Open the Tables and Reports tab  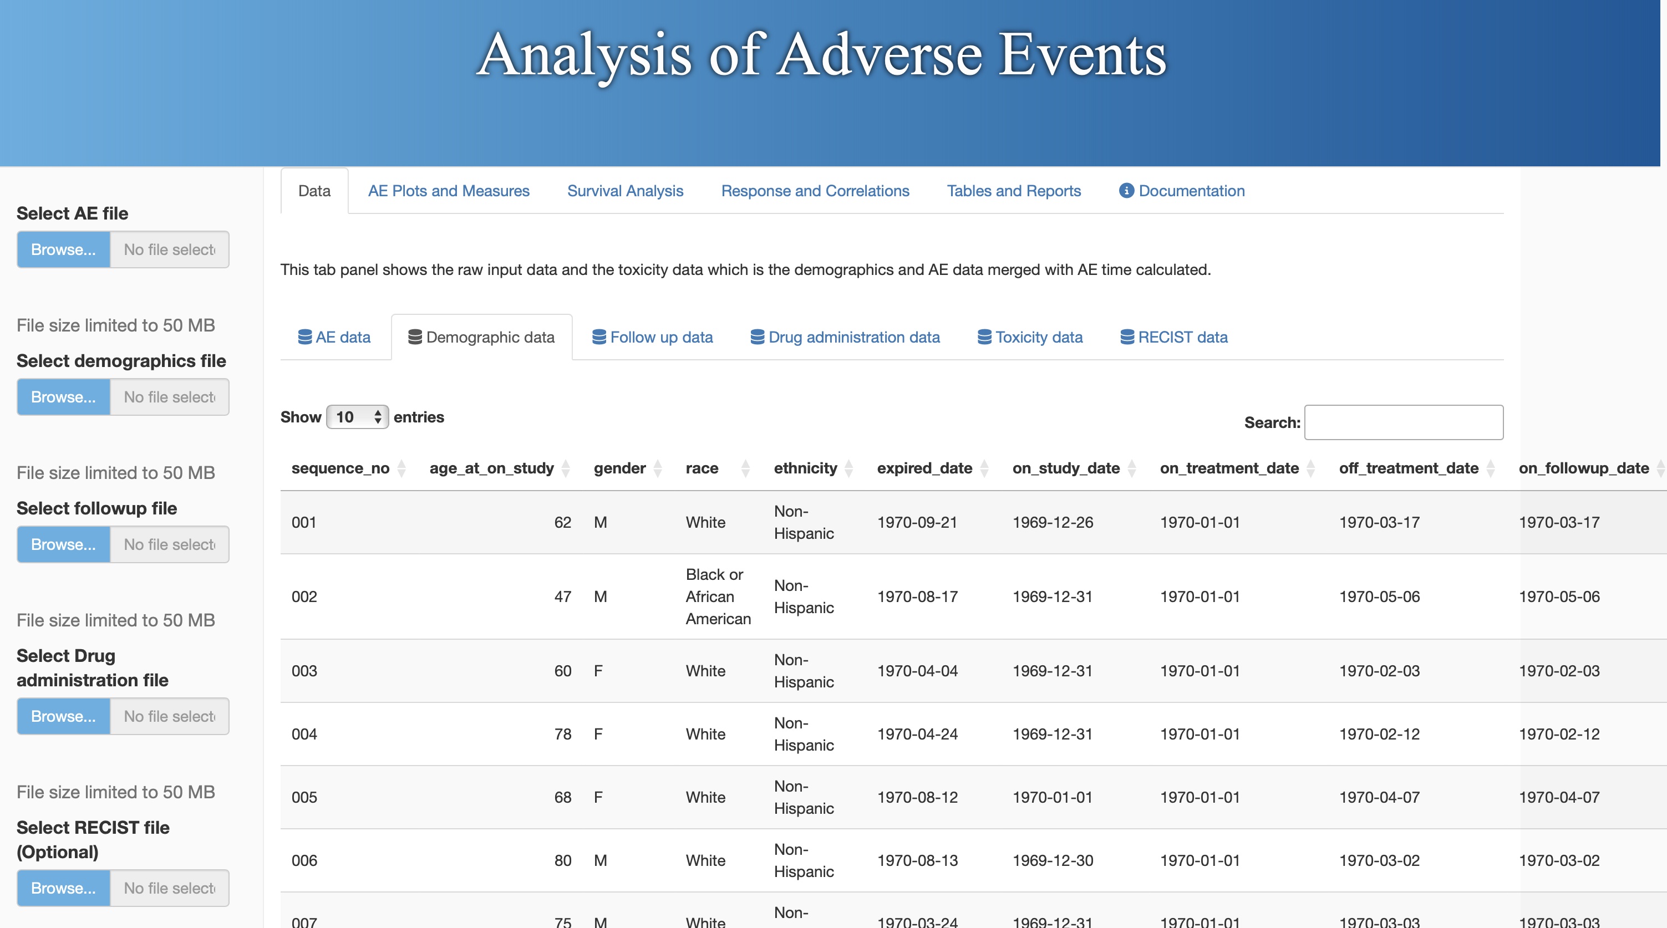pos(1013,191)
